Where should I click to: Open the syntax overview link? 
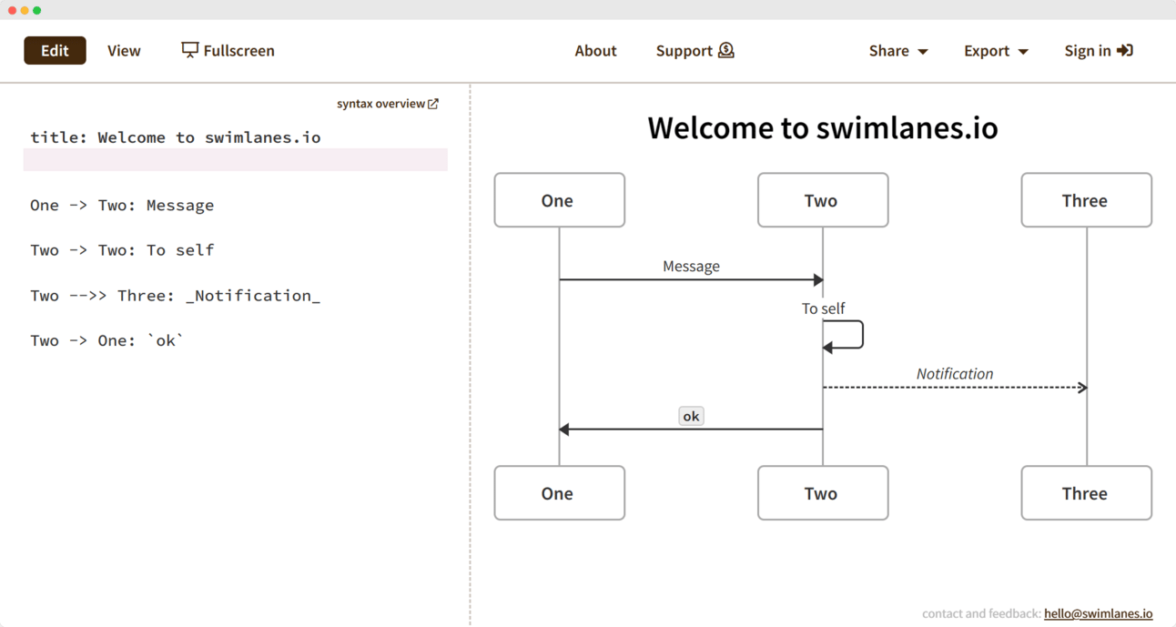[x=388, y=104]
